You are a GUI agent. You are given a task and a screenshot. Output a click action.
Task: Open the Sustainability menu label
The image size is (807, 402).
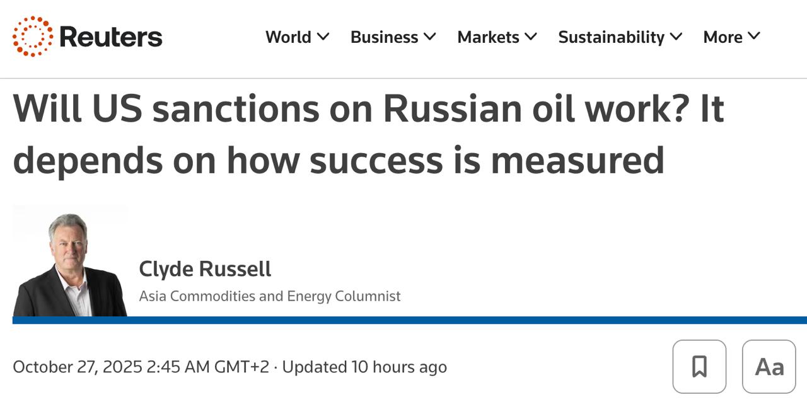[611, 37]
